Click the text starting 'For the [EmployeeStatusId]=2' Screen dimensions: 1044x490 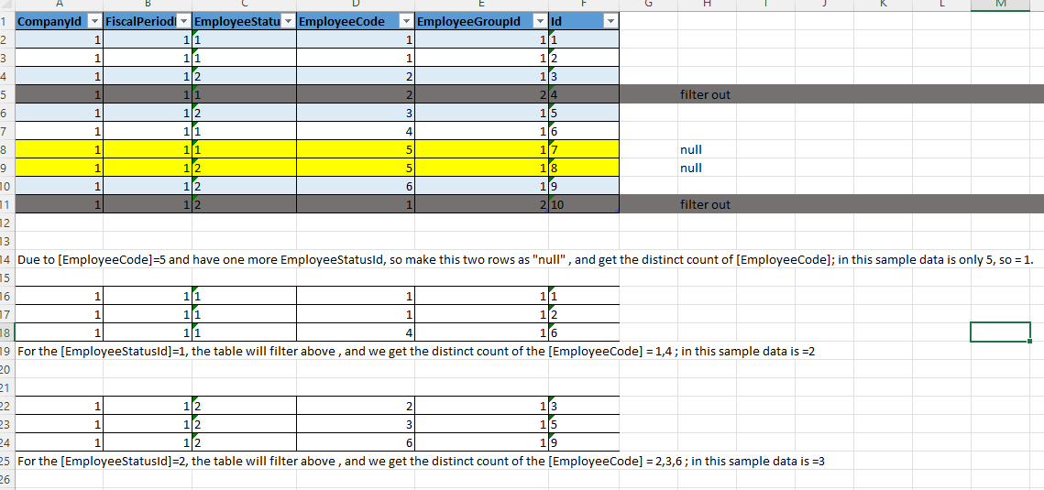421,461
